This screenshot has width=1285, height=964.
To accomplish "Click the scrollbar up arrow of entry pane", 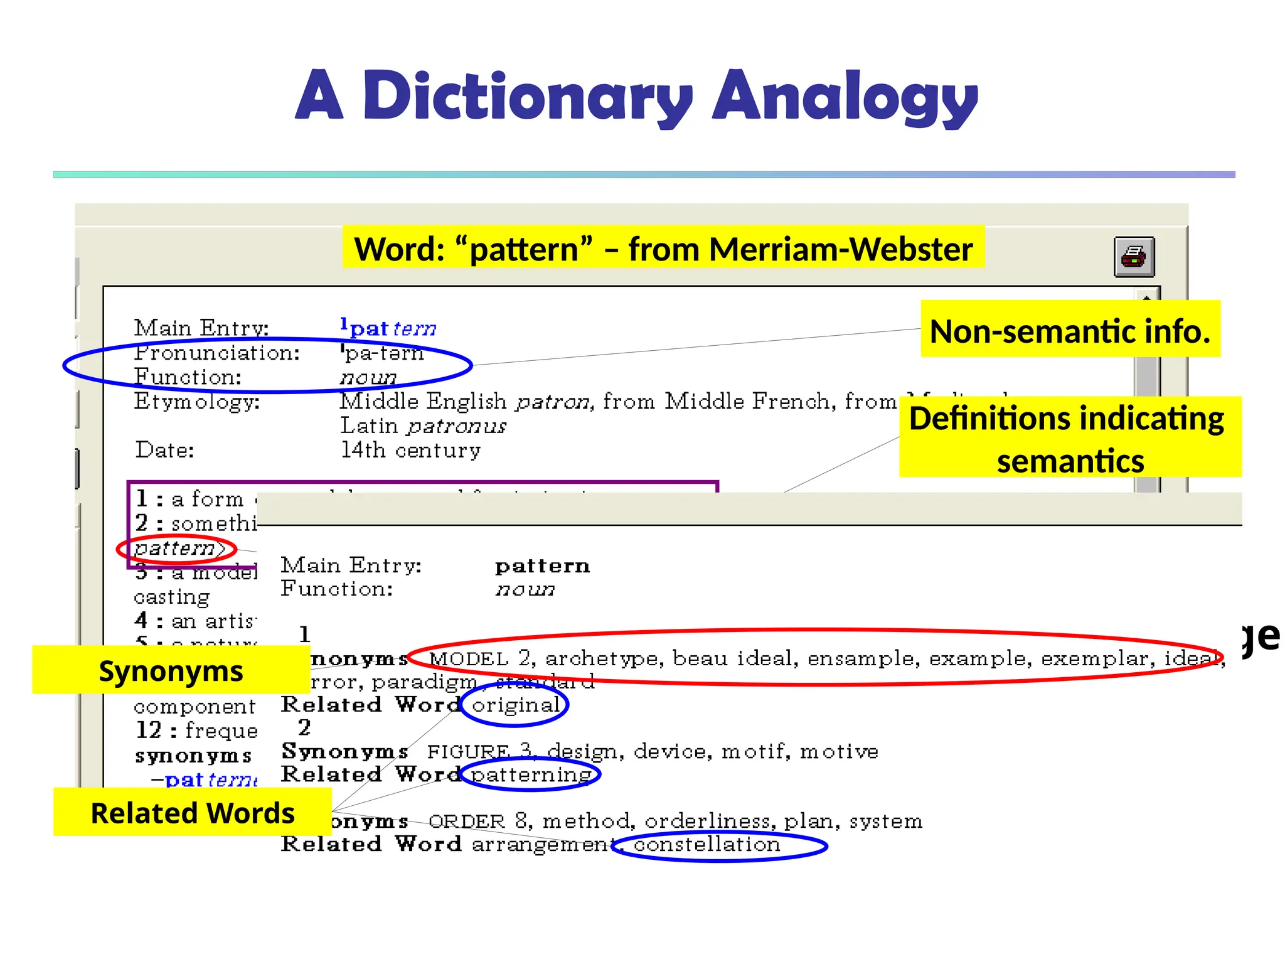I will [x=1147, y=296].
